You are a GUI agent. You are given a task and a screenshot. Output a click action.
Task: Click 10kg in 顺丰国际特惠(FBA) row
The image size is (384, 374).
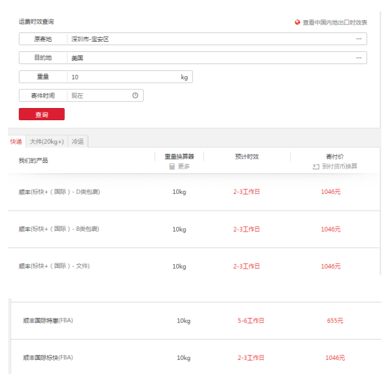[184, 321]
